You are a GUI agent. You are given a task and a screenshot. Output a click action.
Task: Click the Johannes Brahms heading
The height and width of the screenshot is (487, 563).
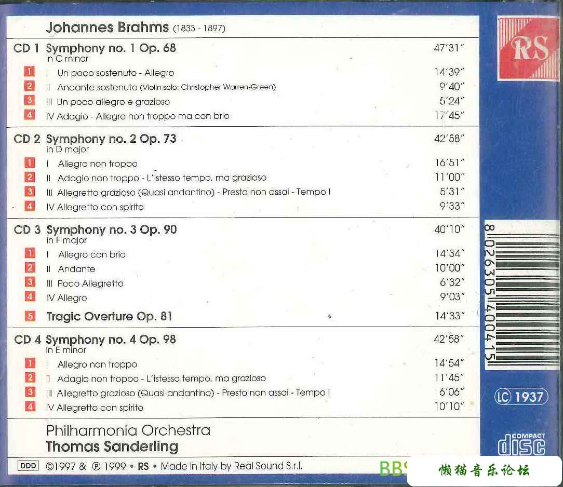click(x=108, y=28)
